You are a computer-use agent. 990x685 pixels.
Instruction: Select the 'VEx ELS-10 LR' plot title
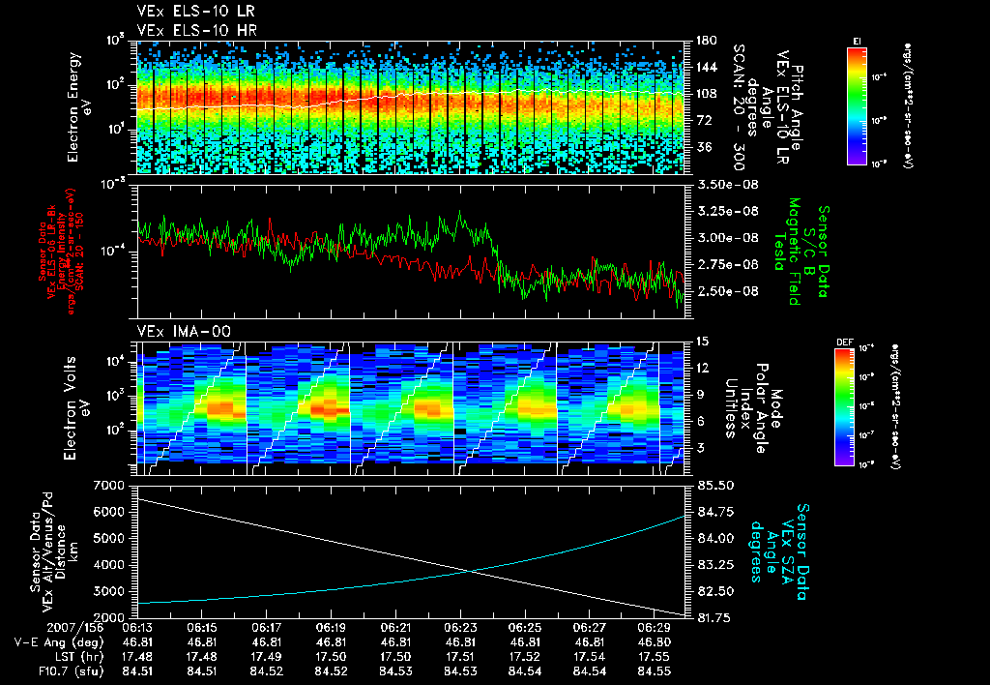coord(195,12)
